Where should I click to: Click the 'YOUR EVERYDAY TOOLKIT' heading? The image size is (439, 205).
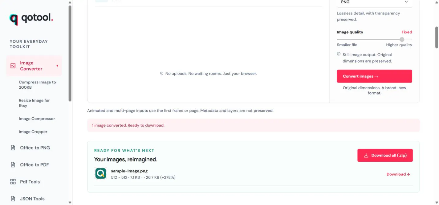[x=29, y=44]
